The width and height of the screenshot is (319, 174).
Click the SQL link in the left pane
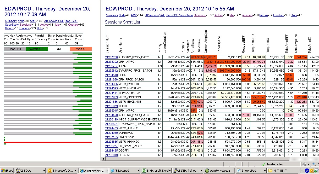(61, 21)
